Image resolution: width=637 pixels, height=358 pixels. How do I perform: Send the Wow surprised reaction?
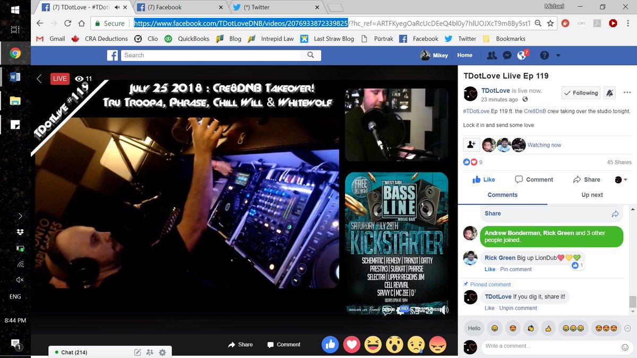(395, 345)
